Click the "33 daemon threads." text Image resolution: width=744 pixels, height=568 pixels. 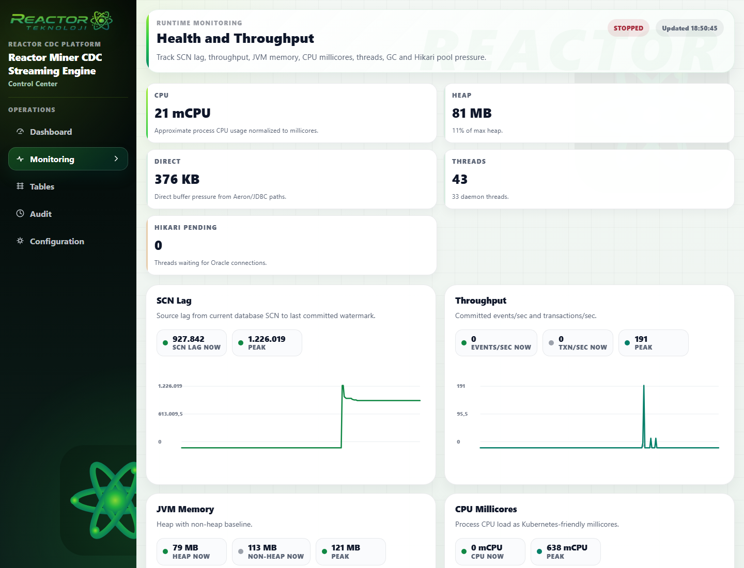coord(481,197)
